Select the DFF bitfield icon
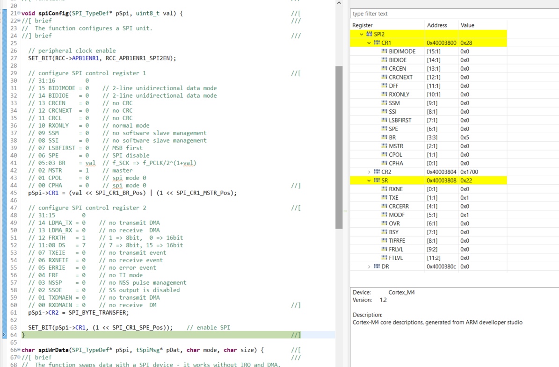The height and width of the screenshot is (367, 559). click(x=384, y=86)
